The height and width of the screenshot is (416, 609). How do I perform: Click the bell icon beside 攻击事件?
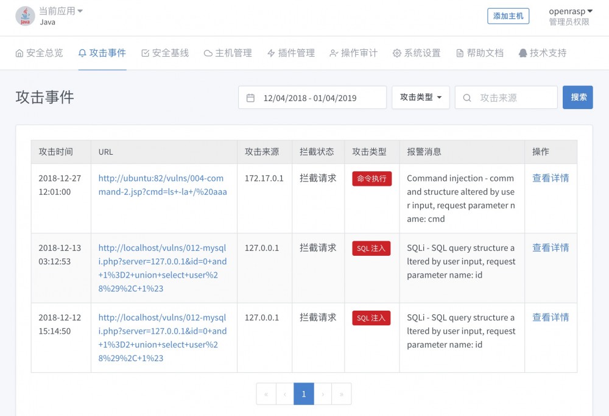[82, 53]
